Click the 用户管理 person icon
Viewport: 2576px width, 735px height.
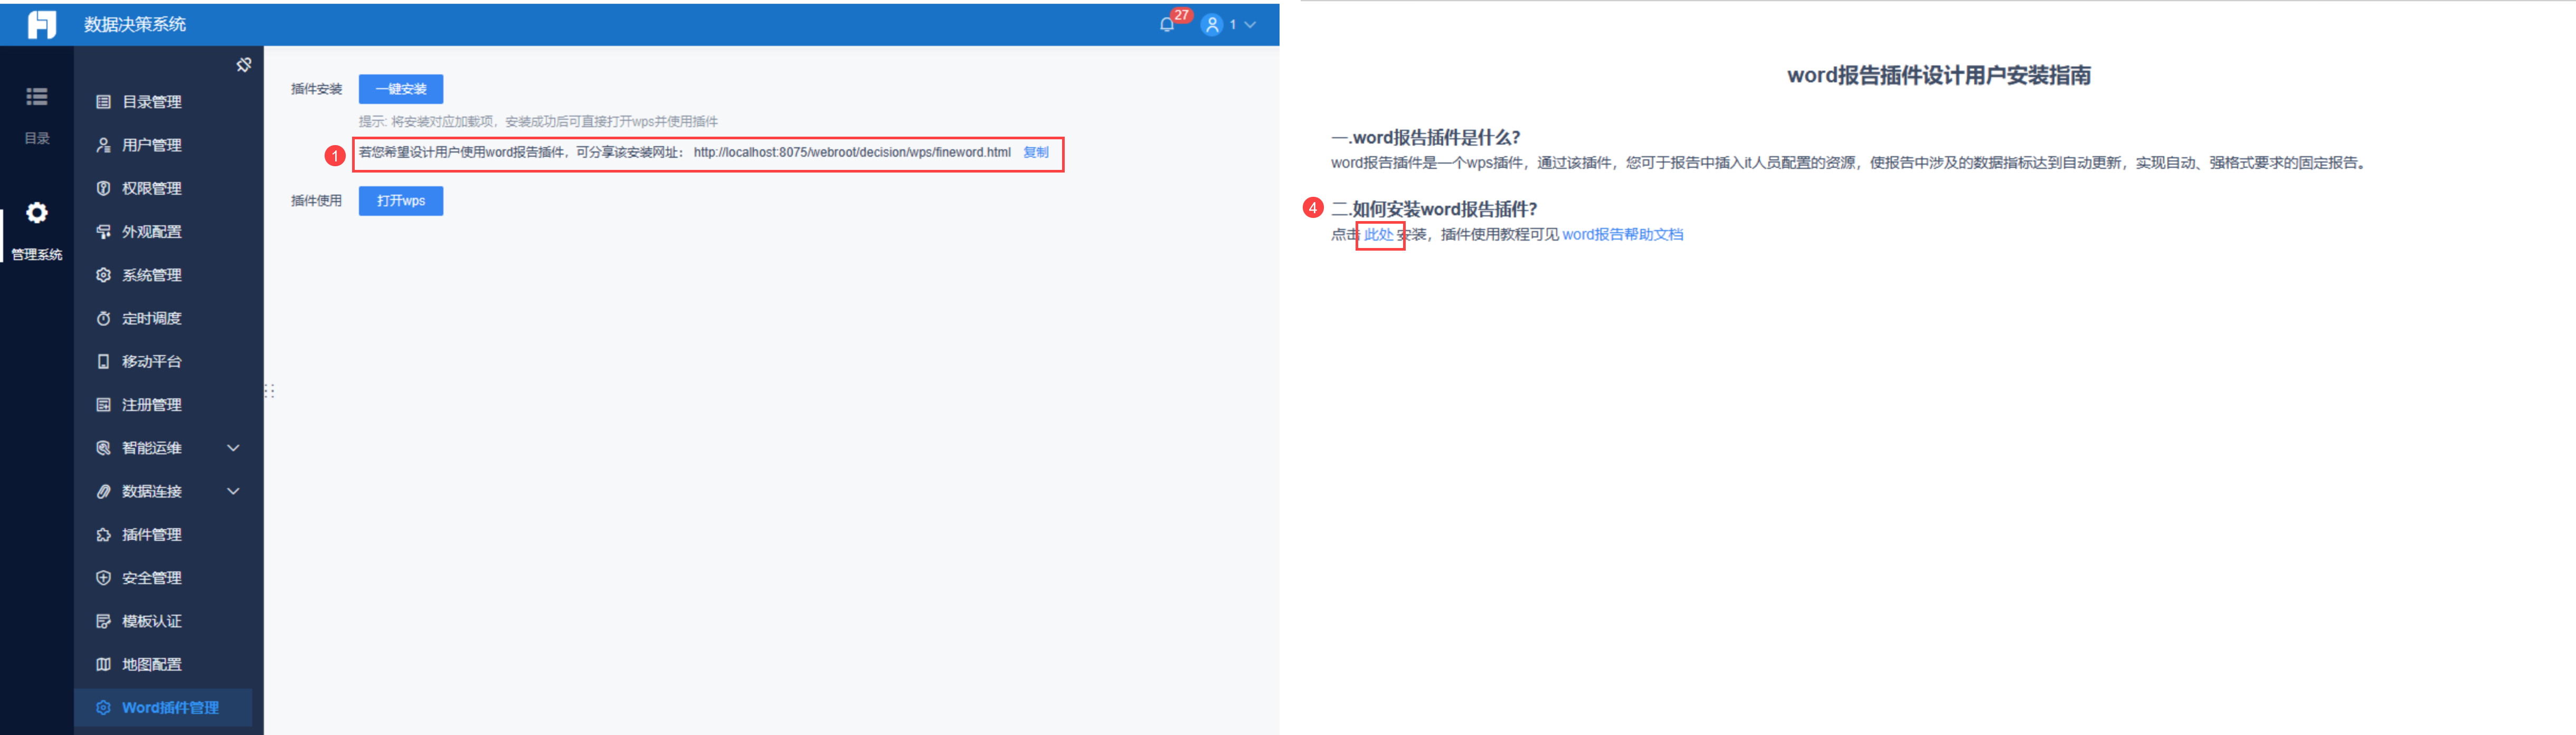point(103,145)
